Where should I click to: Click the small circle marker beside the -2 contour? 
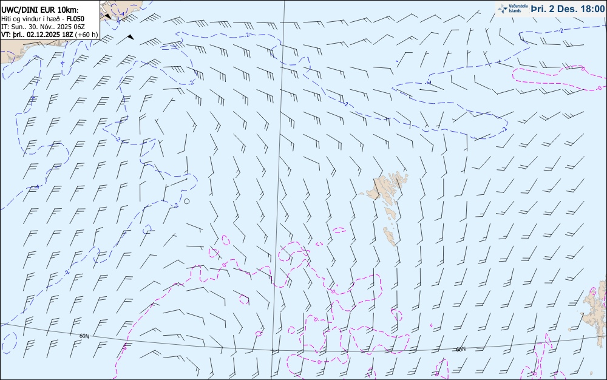click(186, 201)
